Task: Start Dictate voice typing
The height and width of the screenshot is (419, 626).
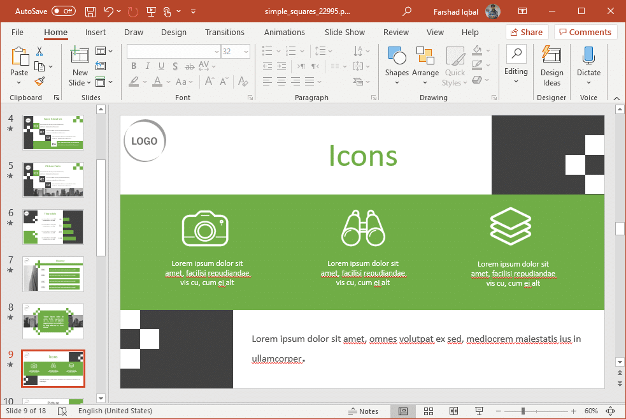Action: [588, 62]
